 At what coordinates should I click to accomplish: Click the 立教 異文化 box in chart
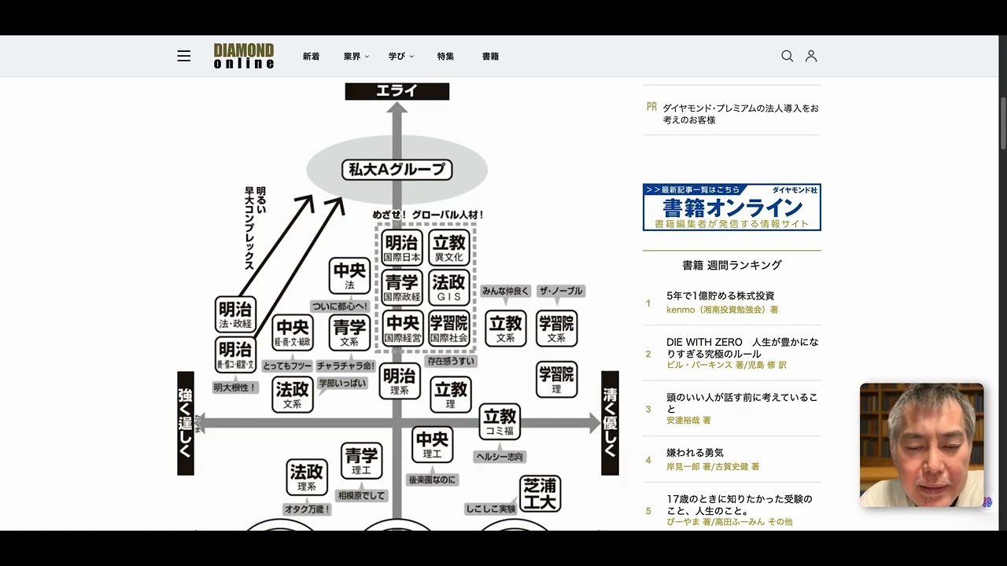pos(450,247)
